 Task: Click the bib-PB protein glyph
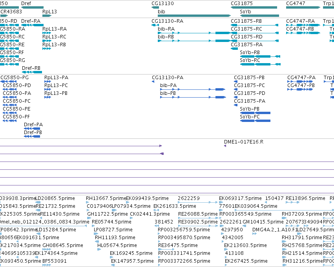click(193, 97)
